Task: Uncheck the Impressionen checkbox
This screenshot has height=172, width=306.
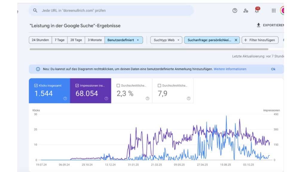Action: click(x=77, y=86)
